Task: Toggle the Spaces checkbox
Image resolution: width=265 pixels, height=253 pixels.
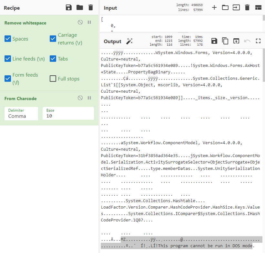Action: point(8,39)
